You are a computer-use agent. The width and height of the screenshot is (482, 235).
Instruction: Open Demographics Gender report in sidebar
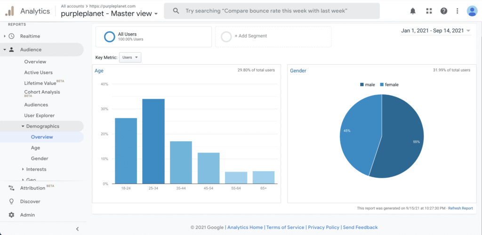tap(40, 159)
